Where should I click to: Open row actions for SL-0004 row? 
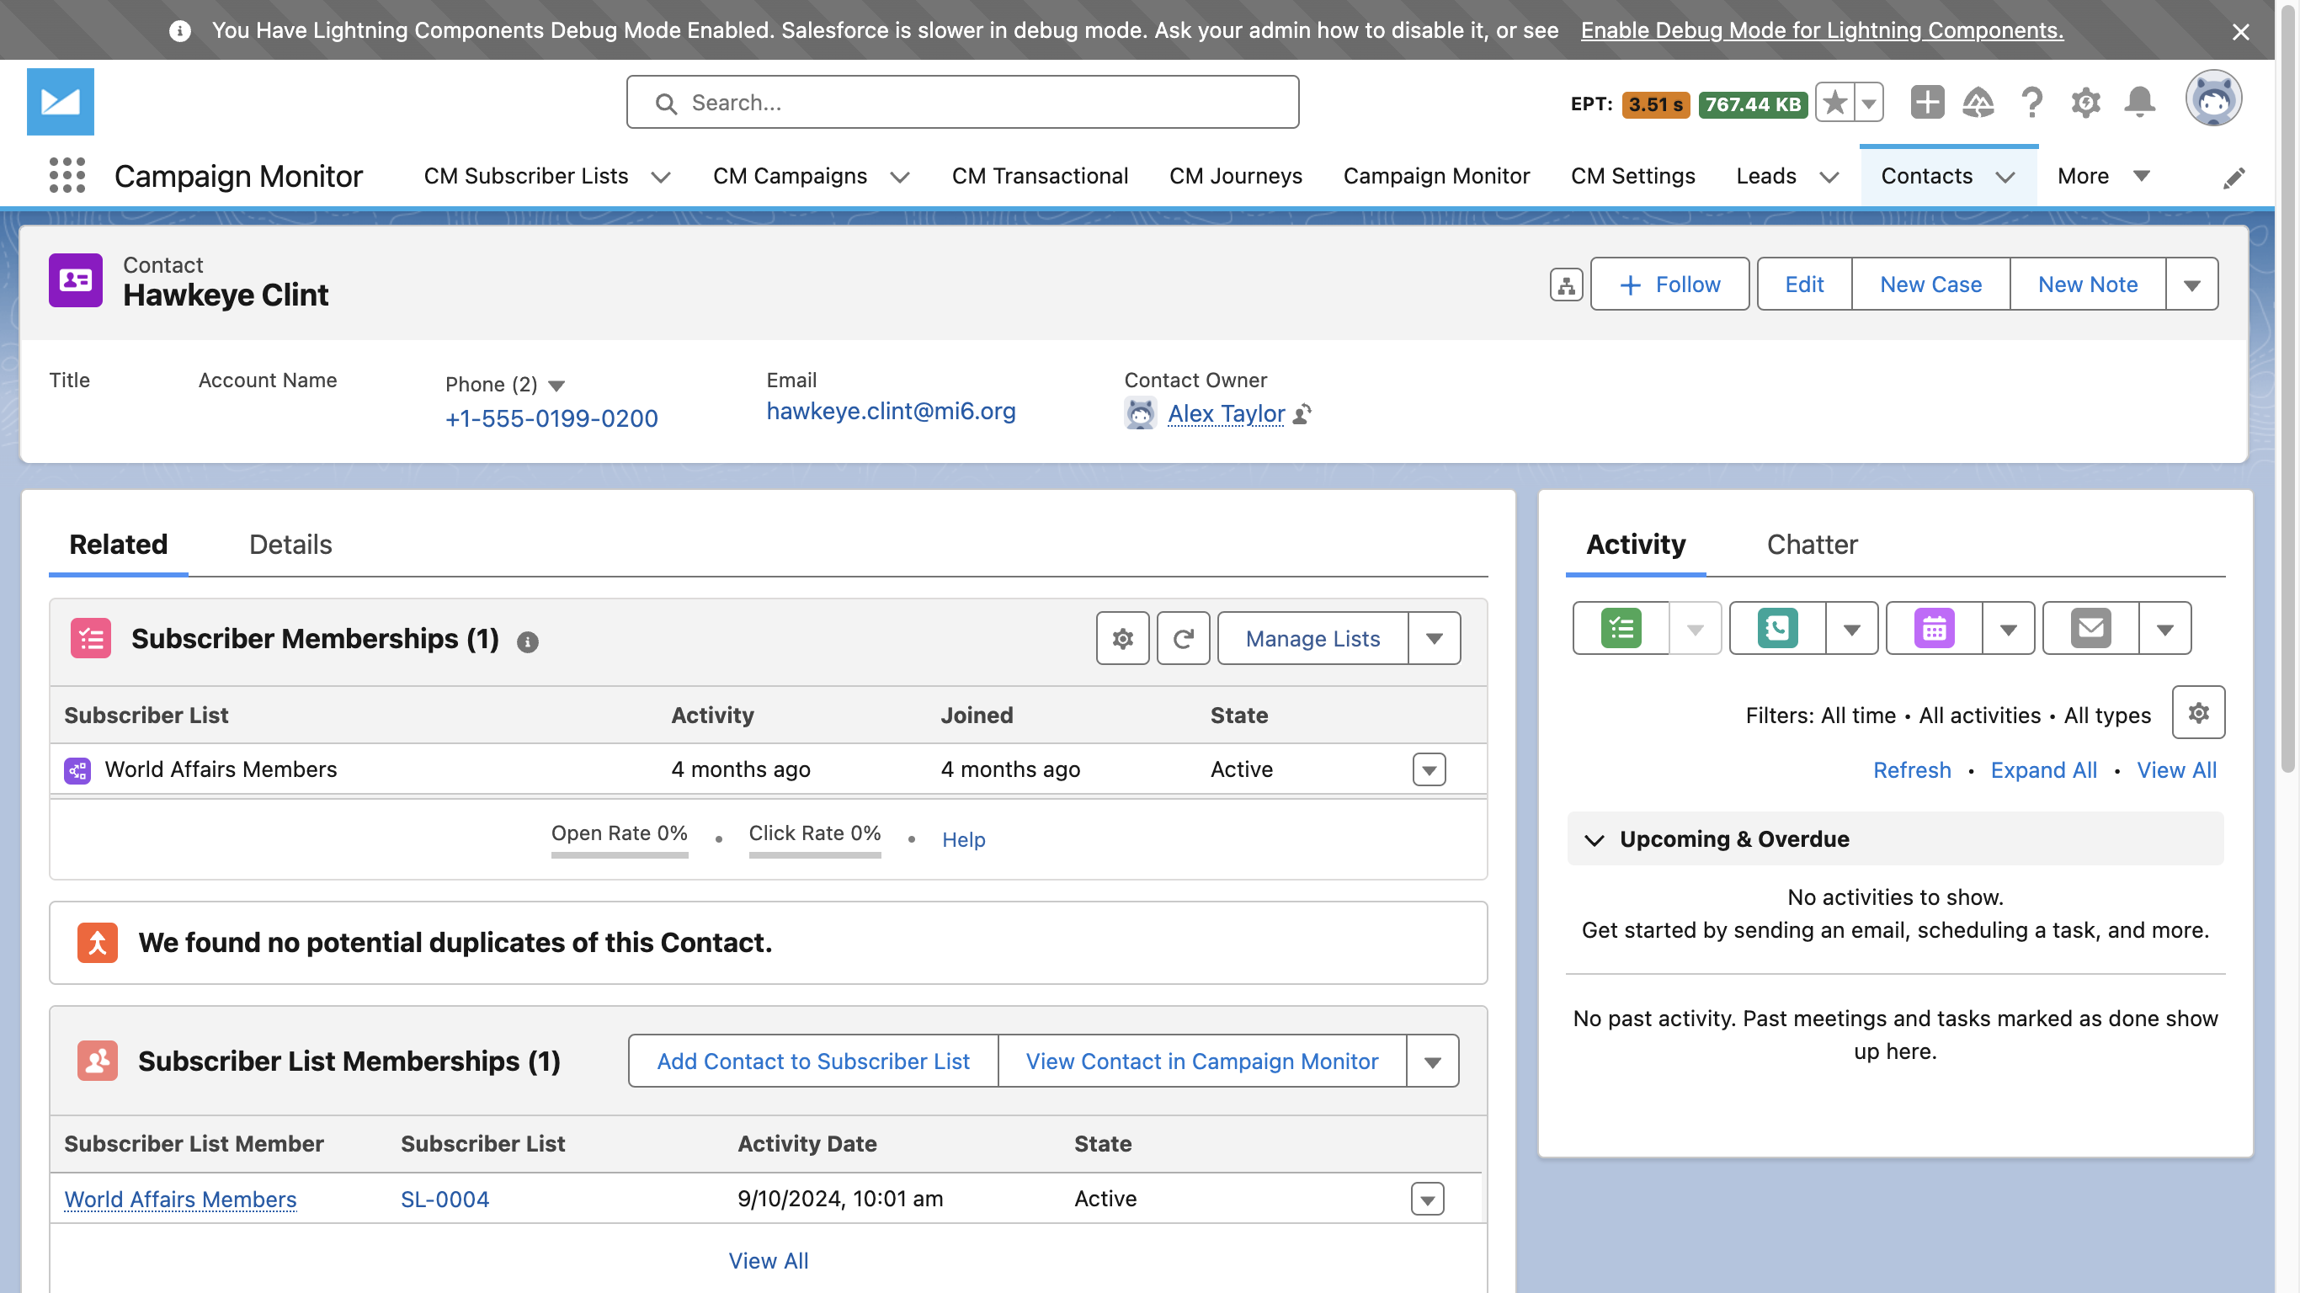pos(1427,1200)
